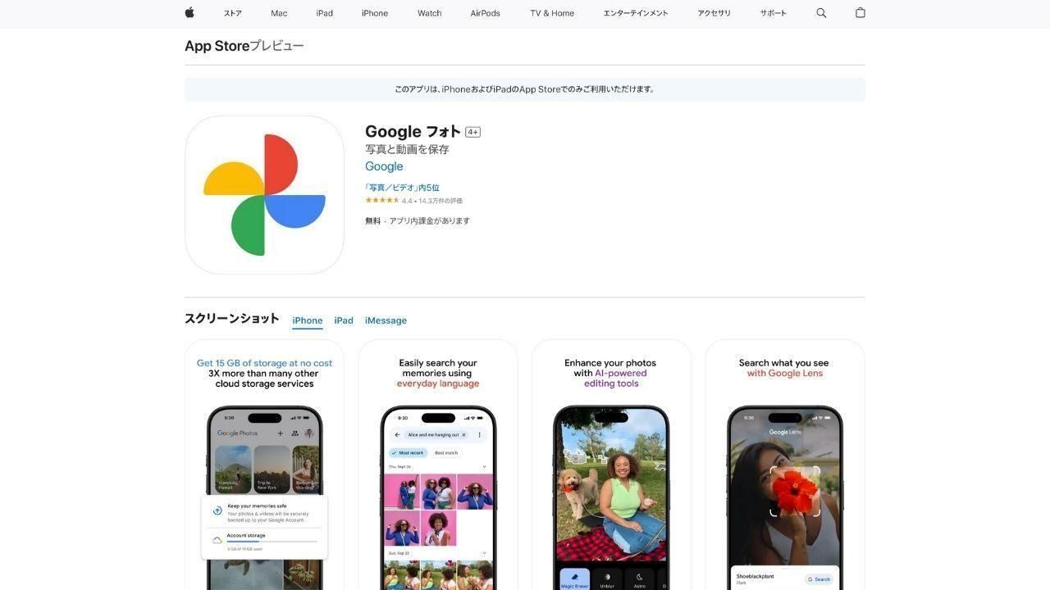The image size is (1050, 590).
Task: Open the Watch menu item
Action: (x=429, y=13)
